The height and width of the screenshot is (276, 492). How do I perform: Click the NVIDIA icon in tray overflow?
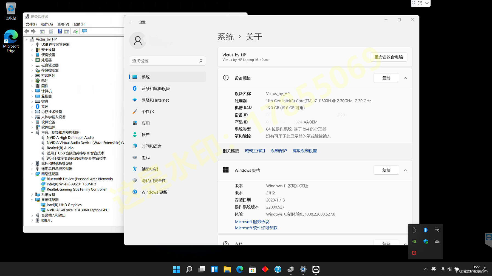[414, 242]
